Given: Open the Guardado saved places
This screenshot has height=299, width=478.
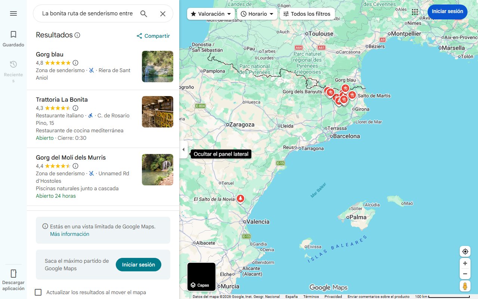Looking at the screenshot, I should click(13, 39).
